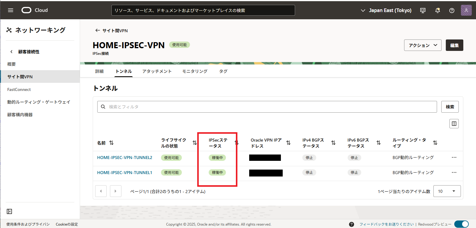Click the magnifier icon in the filter box
This screenshot has height=228, width=476.
pos(103,107)
